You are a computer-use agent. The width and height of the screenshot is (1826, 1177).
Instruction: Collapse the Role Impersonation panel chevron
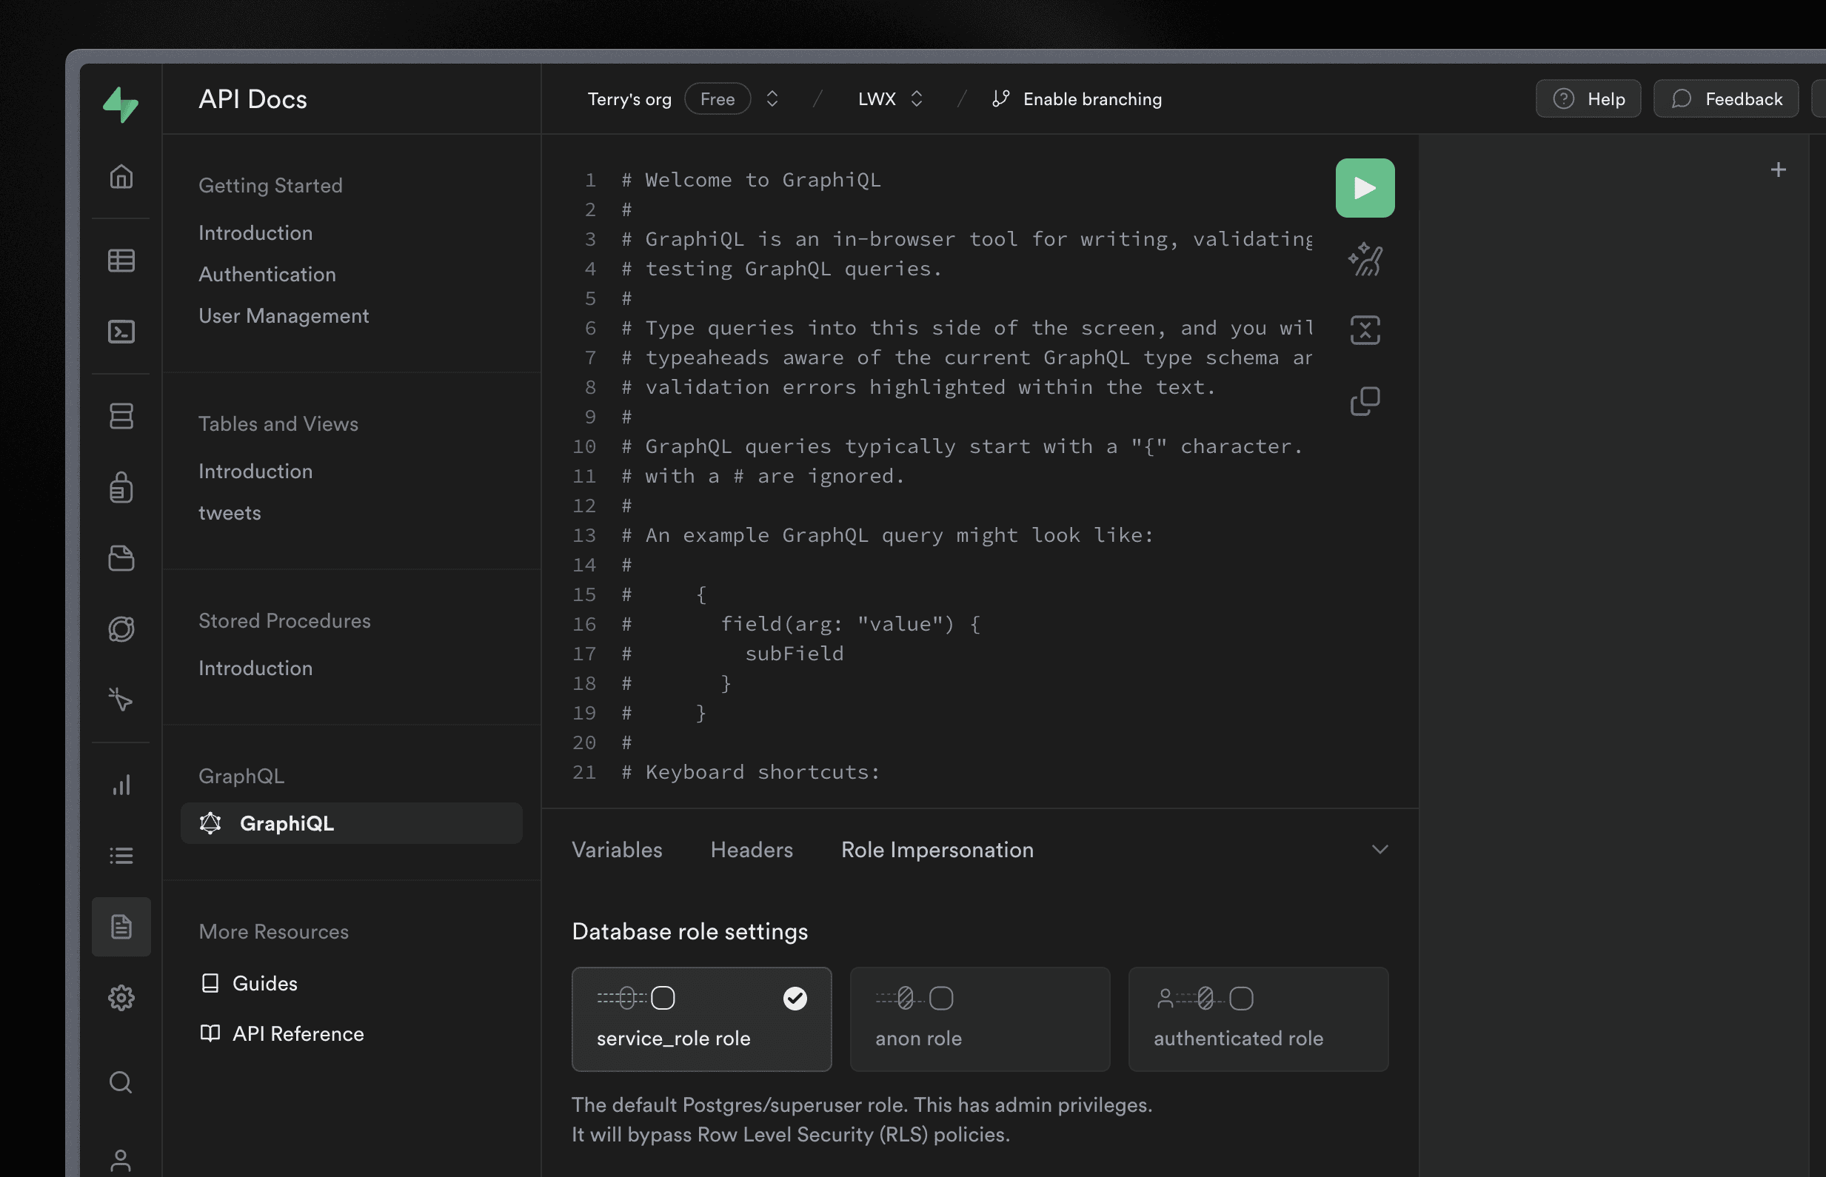point(1379,850)
